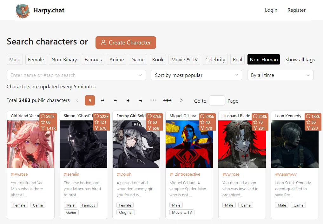Image resolution: width=323 pixels, height=224 pixels.
Task: Toggle the Female tag filter
Action: [x=36, y=60]
